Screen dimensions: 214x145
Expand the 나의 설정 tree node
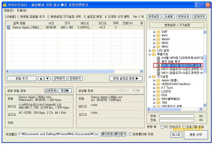(x=150, y=50)
